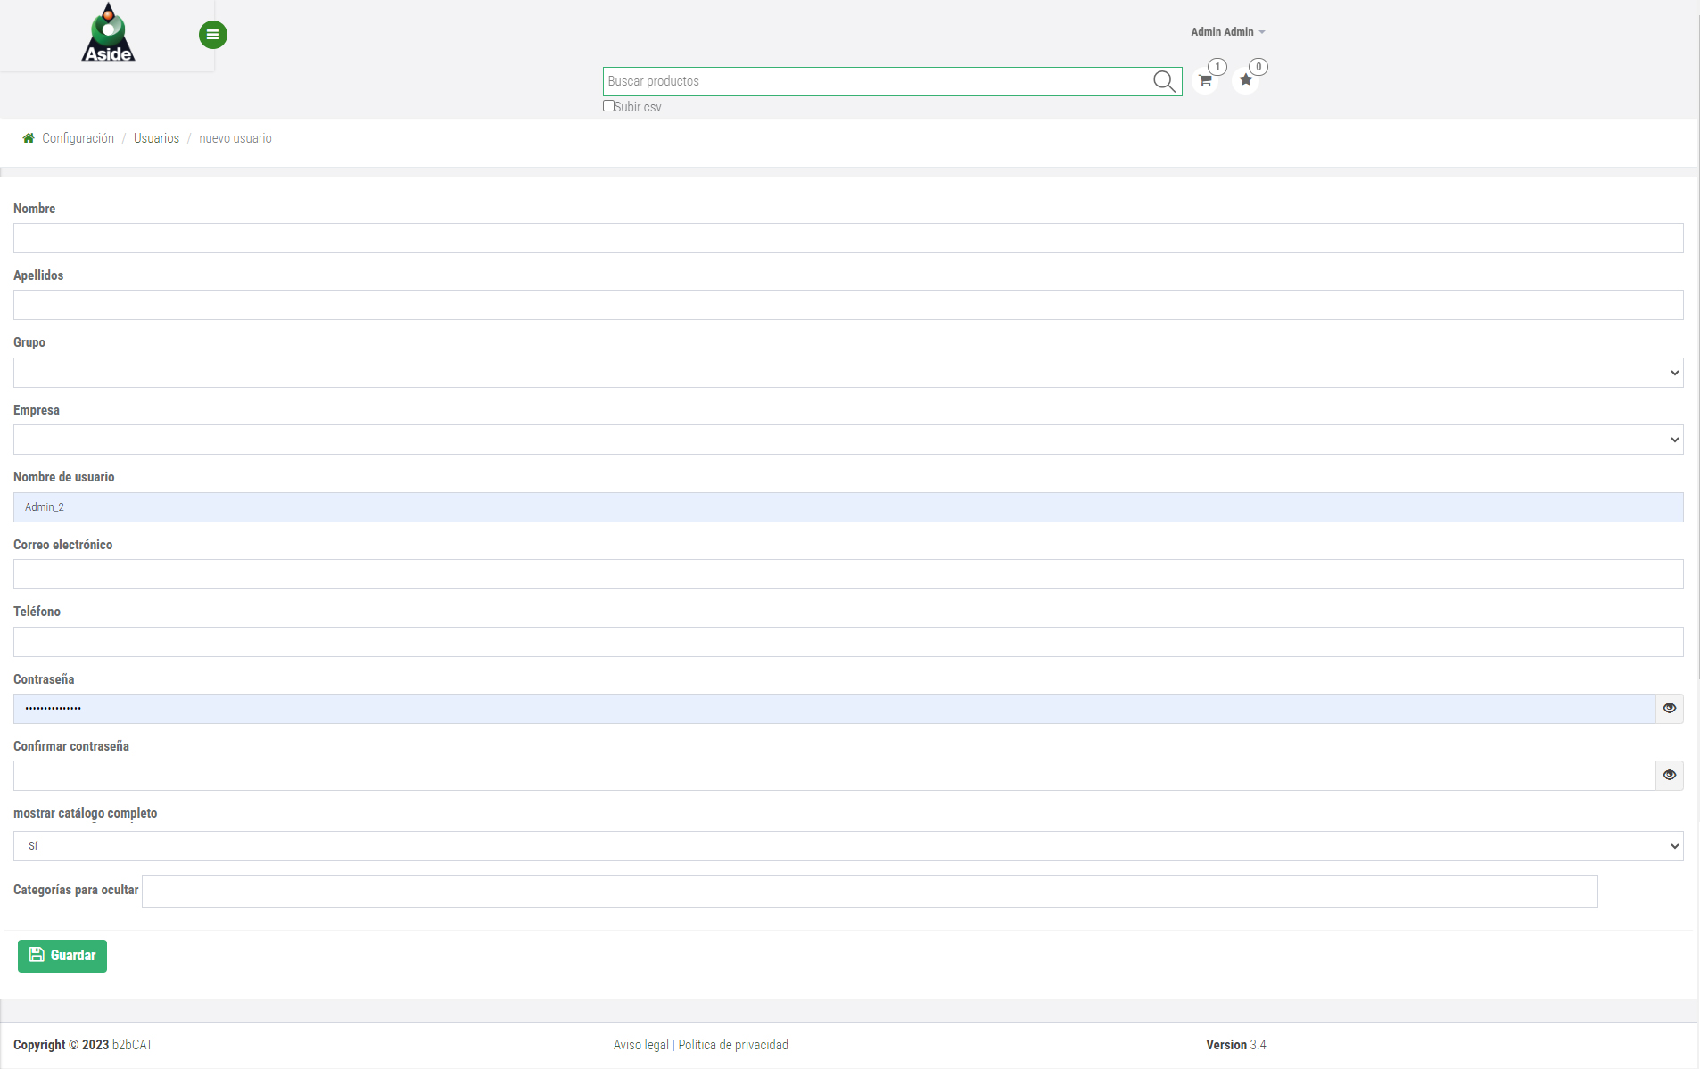
Task: Open the shopping cart
Action: (x=1205, y=80)
